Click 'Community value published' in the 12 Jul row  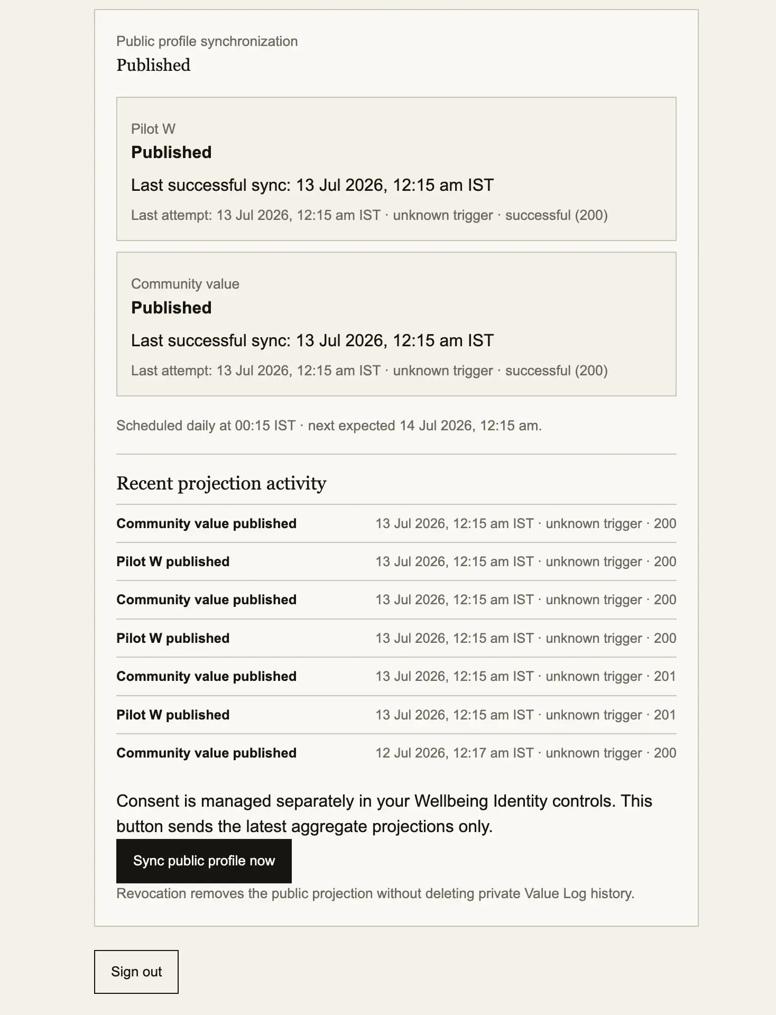206,753
